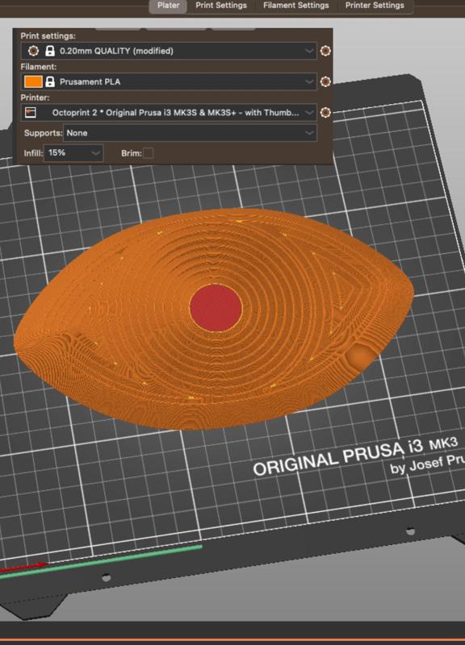
Task: Enable the Brim checkbox
Action: (x=149, y=153)
